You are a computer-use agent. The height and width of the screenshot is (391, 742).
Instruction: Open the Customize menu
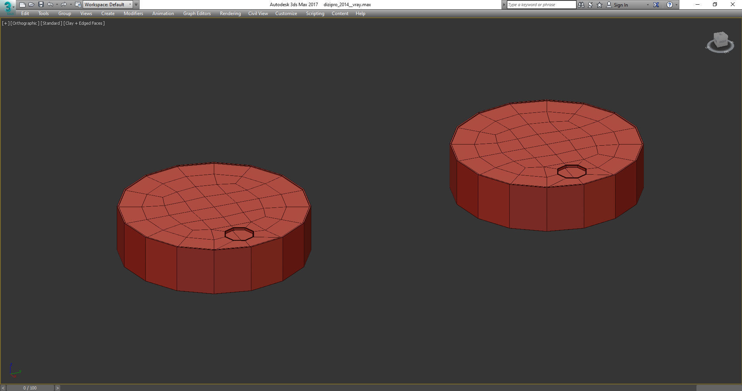286,14
